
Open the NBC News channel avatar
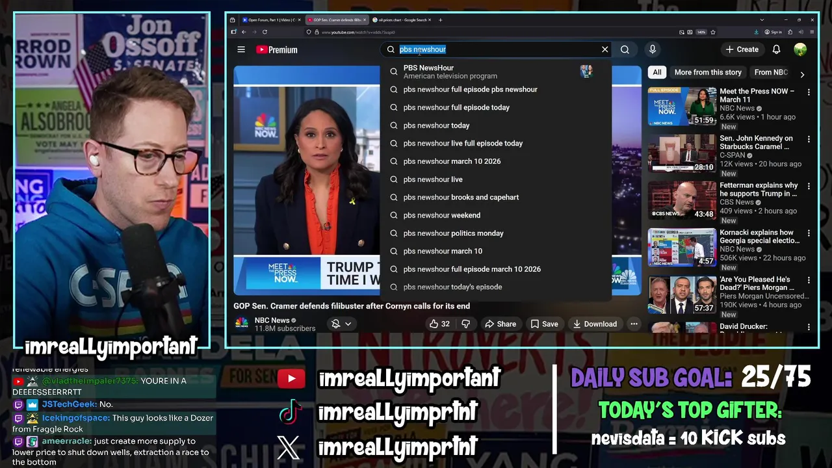tap(241, 324)
